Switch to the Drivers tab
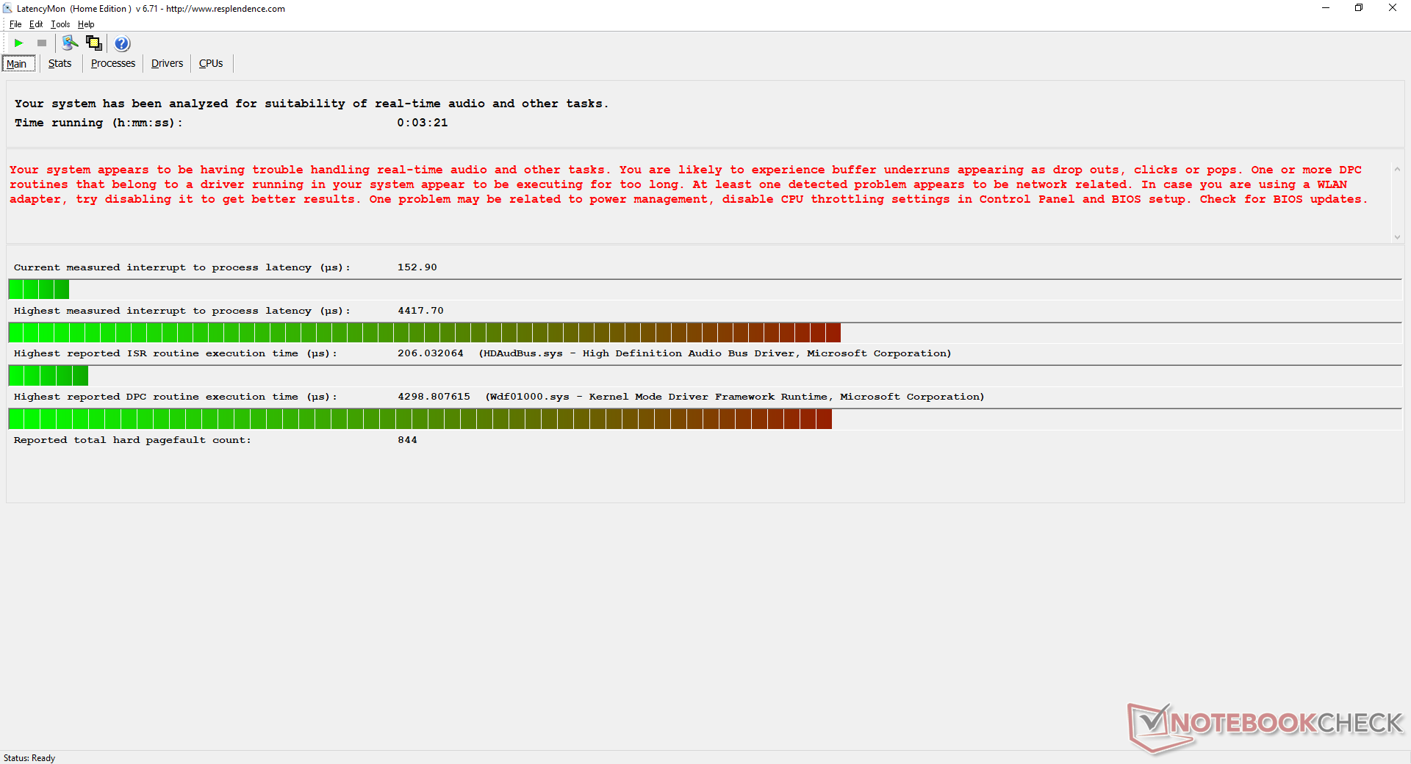 (167, 64)
